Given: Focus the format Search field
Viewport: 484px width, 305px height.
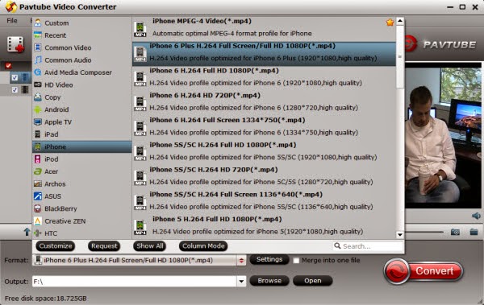Looking at the screenshot, I should click(x=369, y=246).
